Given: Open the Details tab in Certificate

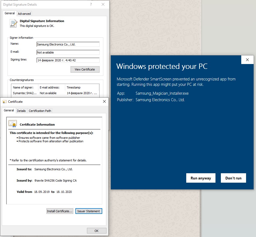Looking at the screenshot, I should click(21, 111).
